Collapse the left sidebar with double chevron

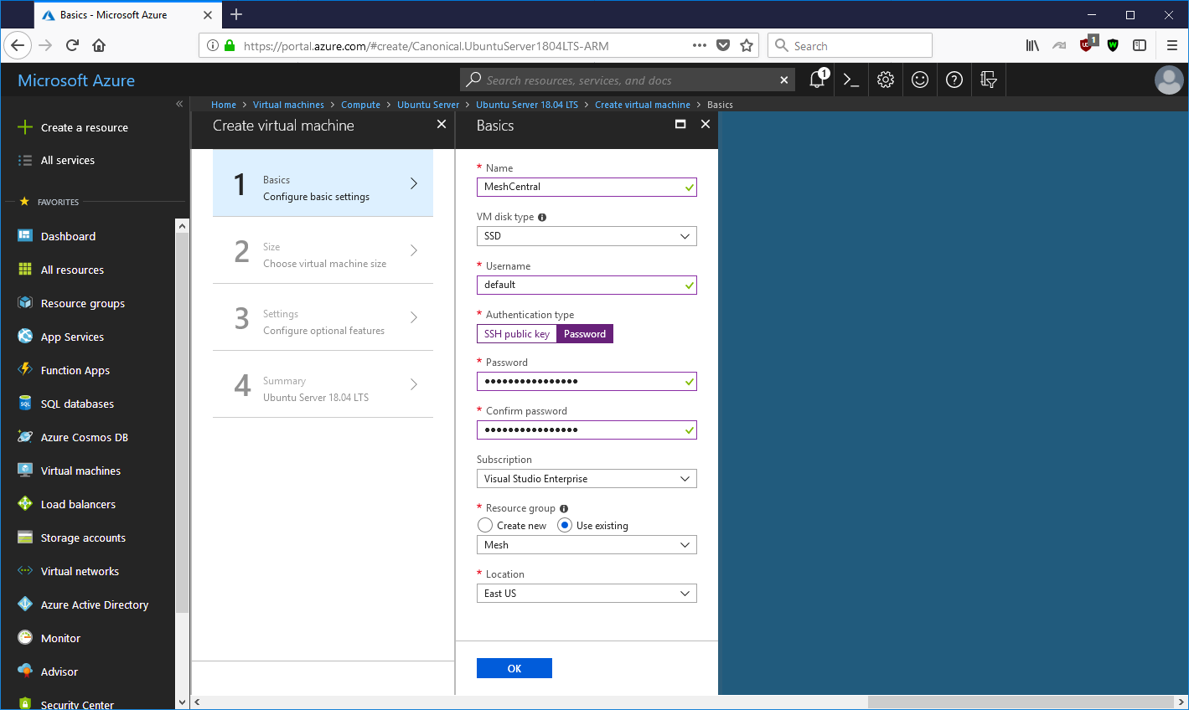(x=179, y=104)
